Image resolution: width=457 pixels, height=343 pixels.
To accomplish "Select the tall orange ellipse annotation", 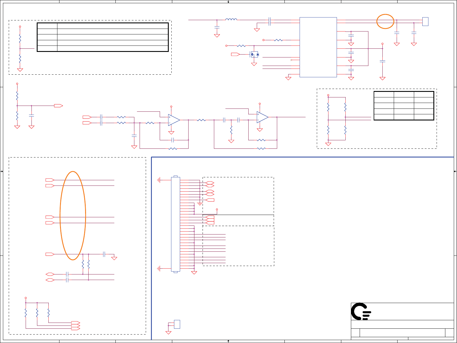I will [x=73, y=216].
